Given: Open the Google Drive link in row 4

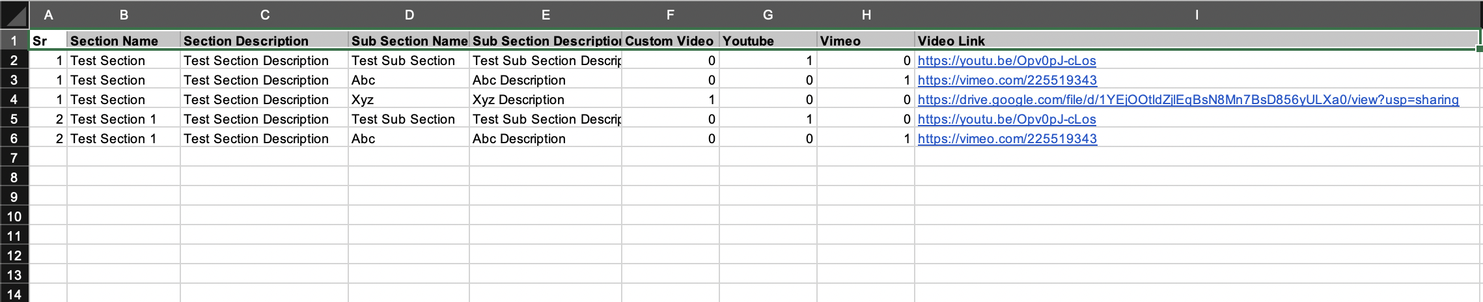Looking at the screenshot, I should (x=1188, y=100).
